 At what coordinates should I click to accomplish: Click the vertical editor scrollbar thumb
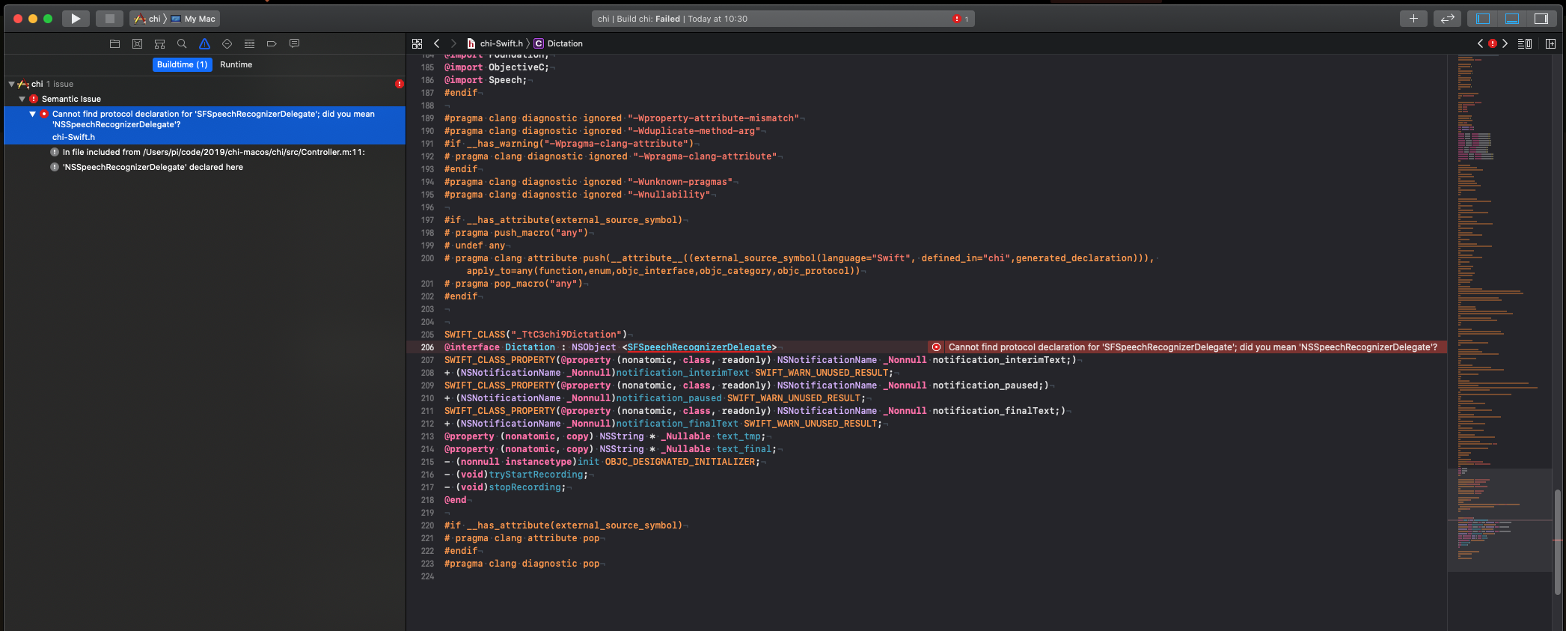pos(1557,541)
